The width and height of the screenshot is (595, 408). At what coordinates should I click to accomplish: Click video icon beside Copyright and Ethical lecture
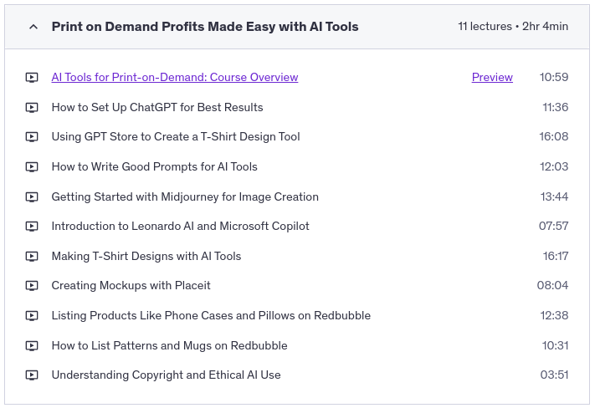click(32, 375)
